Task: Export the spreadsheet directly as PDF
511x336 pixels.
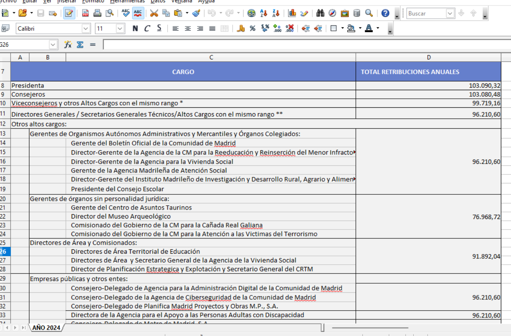Action: point(85,13)
